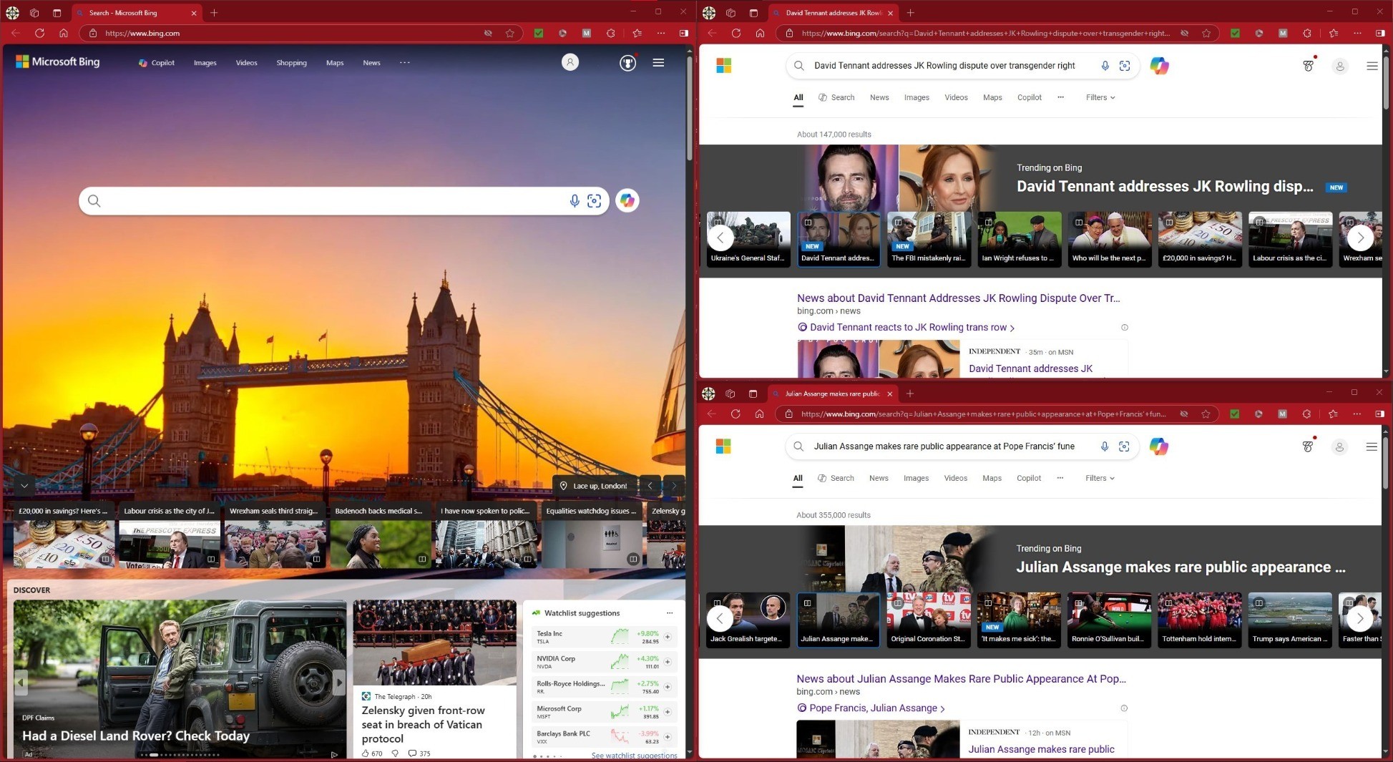Image resolution: width=1393 pixels, height=762 pixels.
Task: Click visual search icon in Julian Assange search box
Action: click(x=1124, y=446)
